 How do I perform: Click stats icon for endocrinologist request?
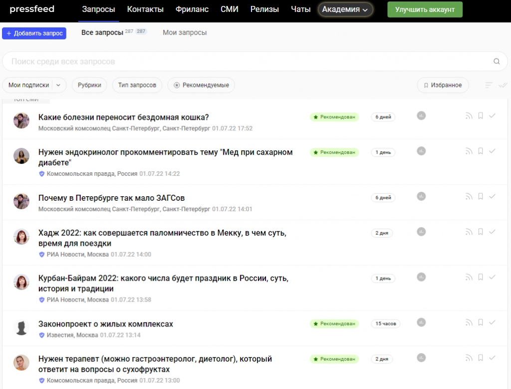tap(421, 151)
